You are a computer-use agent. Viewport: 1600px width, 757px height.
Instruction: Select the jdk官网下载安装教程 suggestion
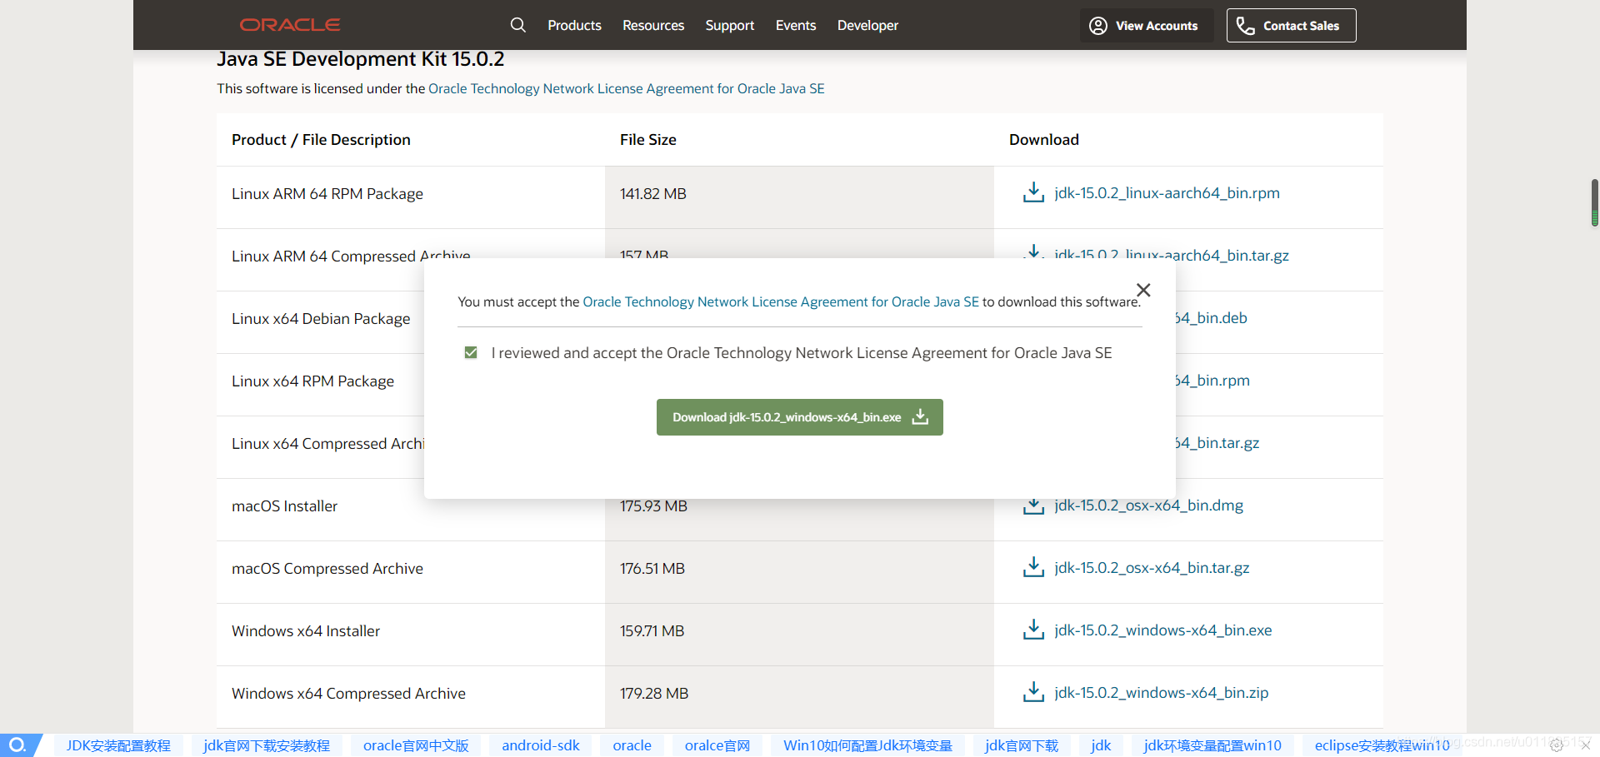coord(267,745)
